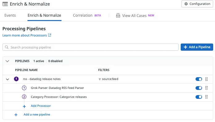Collapse the rss - datadog release notes row
The image size is (215, 122).
[7, 79]
